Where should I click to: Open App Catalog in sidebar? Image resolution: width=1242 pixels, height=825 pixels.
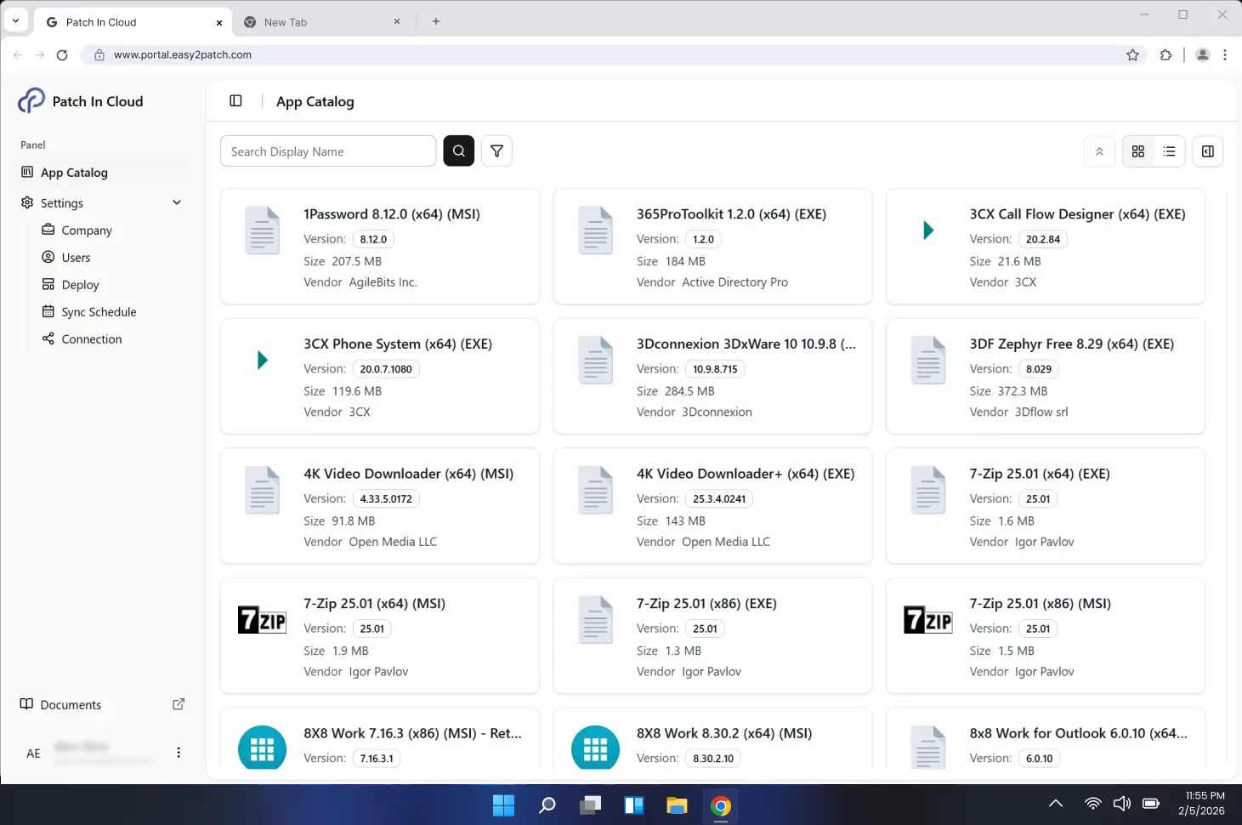click(x=74, y=173)
